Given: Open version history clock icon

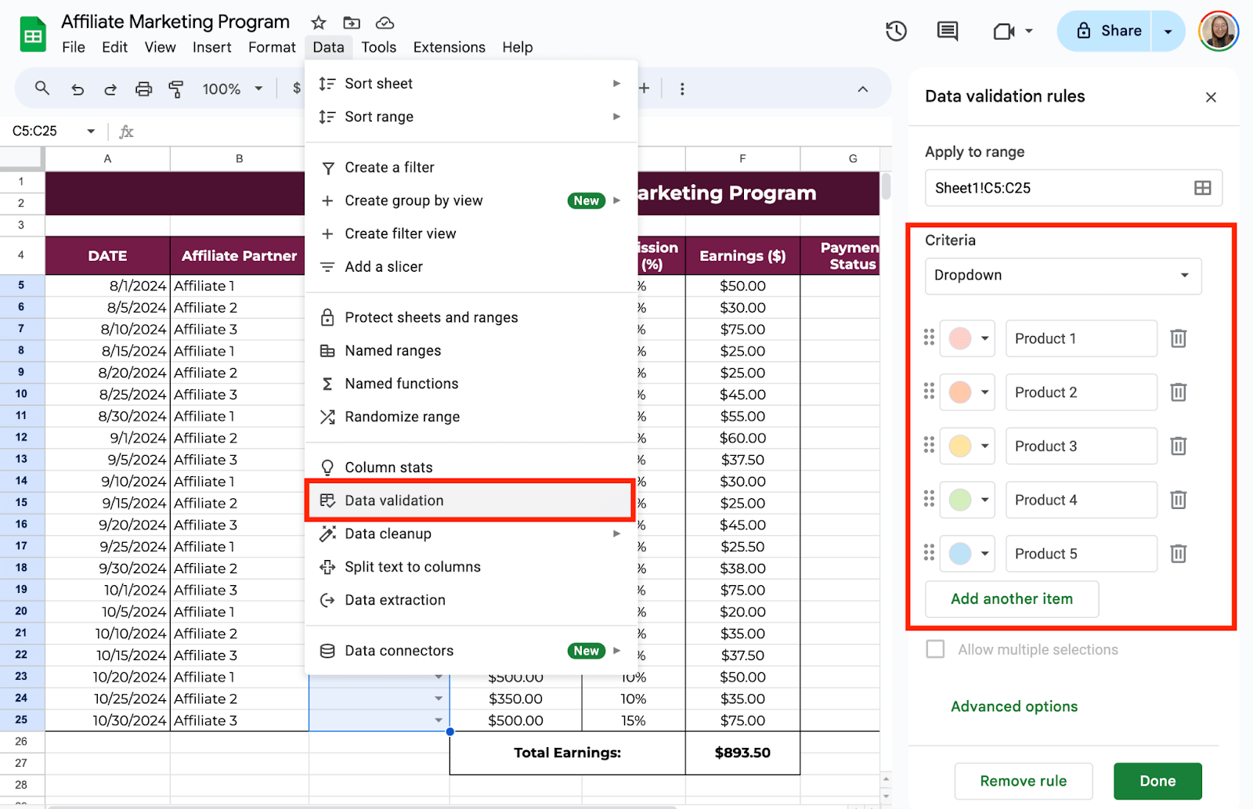Looking at the screenshot, I should pyautogui.click(x=896, y=31).
